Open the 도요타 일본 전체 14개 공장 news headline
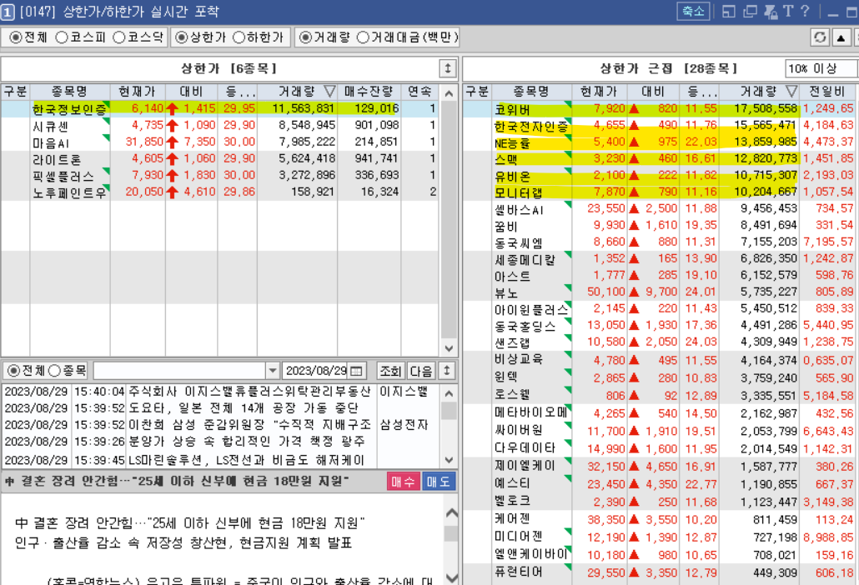The image size is (859, 585). pos(244,408)
